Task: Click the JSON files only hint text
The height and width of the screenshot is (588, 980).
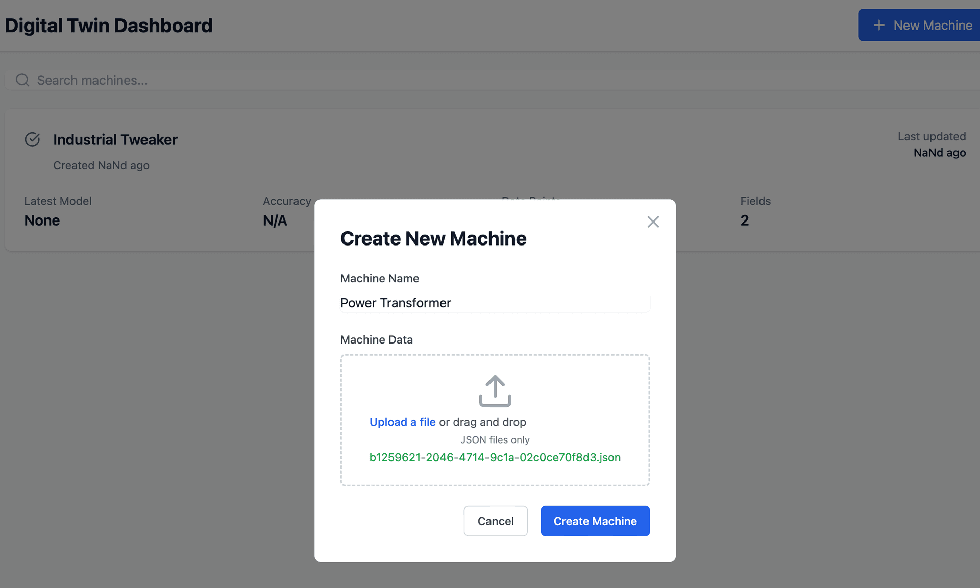Action: point(495,440)
